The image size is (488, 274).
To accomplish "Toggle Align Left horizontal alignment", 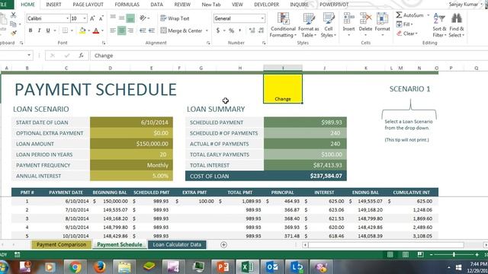I will coord(113,30).
